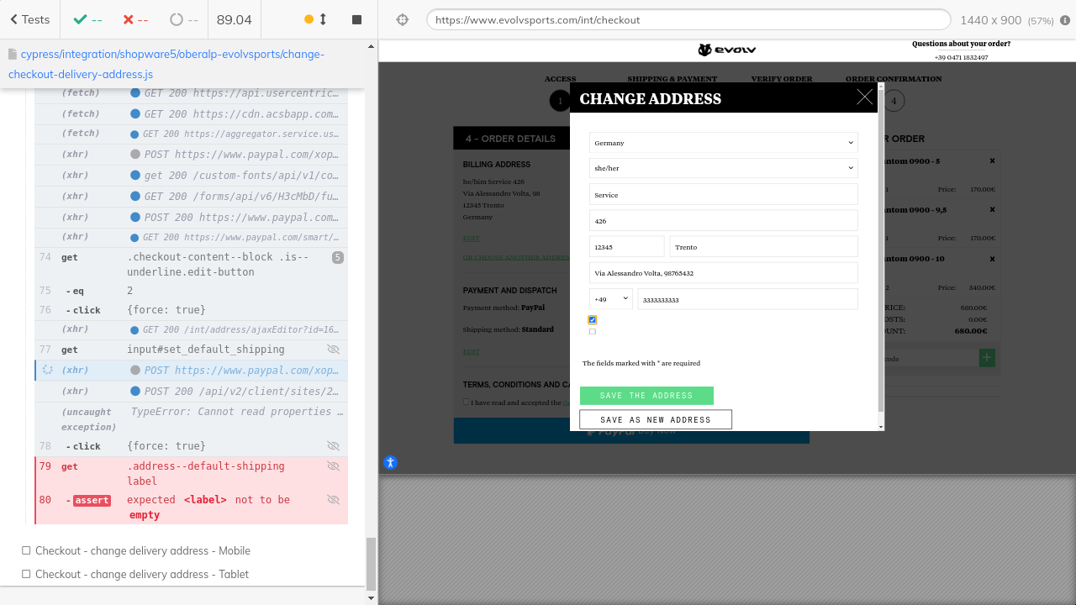Viewport: 1076px width, 605px height.
Task: Click Save The Address button
Action: click(x=646, y=396)
